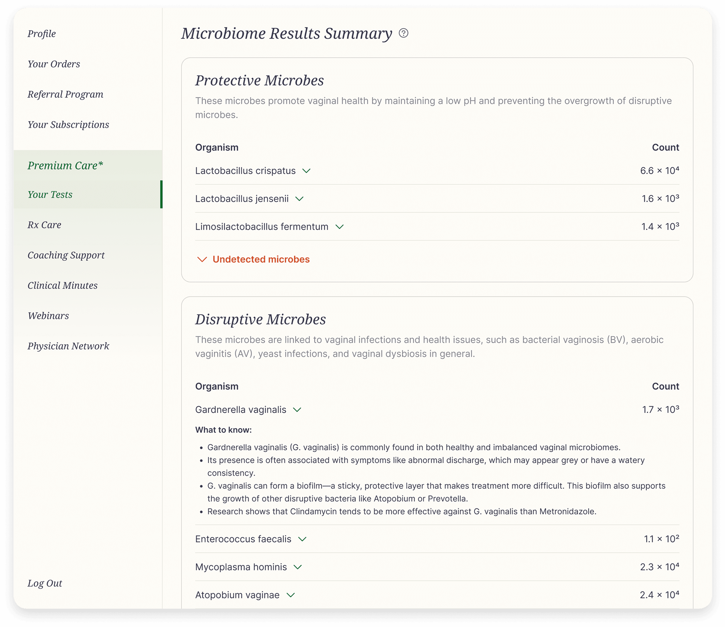The height and width of the screenshot is (627, 725).
Task: Open Your Subscriptions
Action: click(x=68, y=124)
